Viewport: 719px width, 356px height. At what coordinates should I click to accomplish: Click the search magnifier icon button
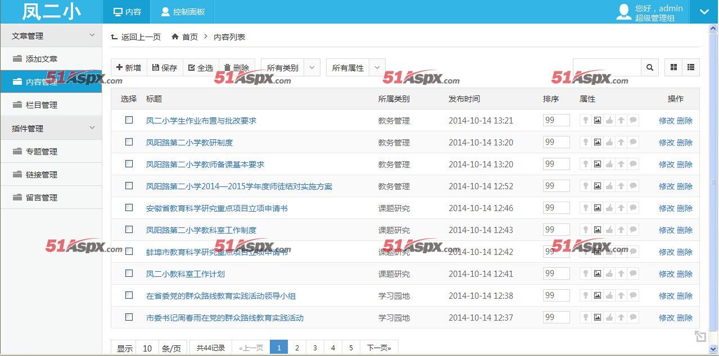click(650, 67)
